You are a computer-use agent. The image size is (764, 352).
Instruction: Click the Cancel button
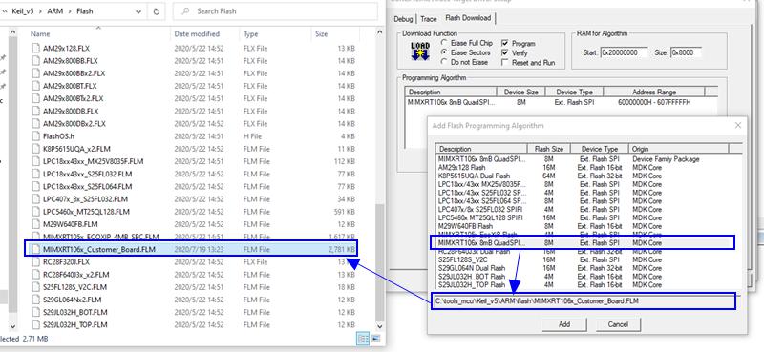pos(618,324)
